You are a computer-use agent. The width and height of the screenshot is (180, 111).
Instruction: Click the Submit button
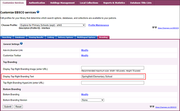(8, 106)
